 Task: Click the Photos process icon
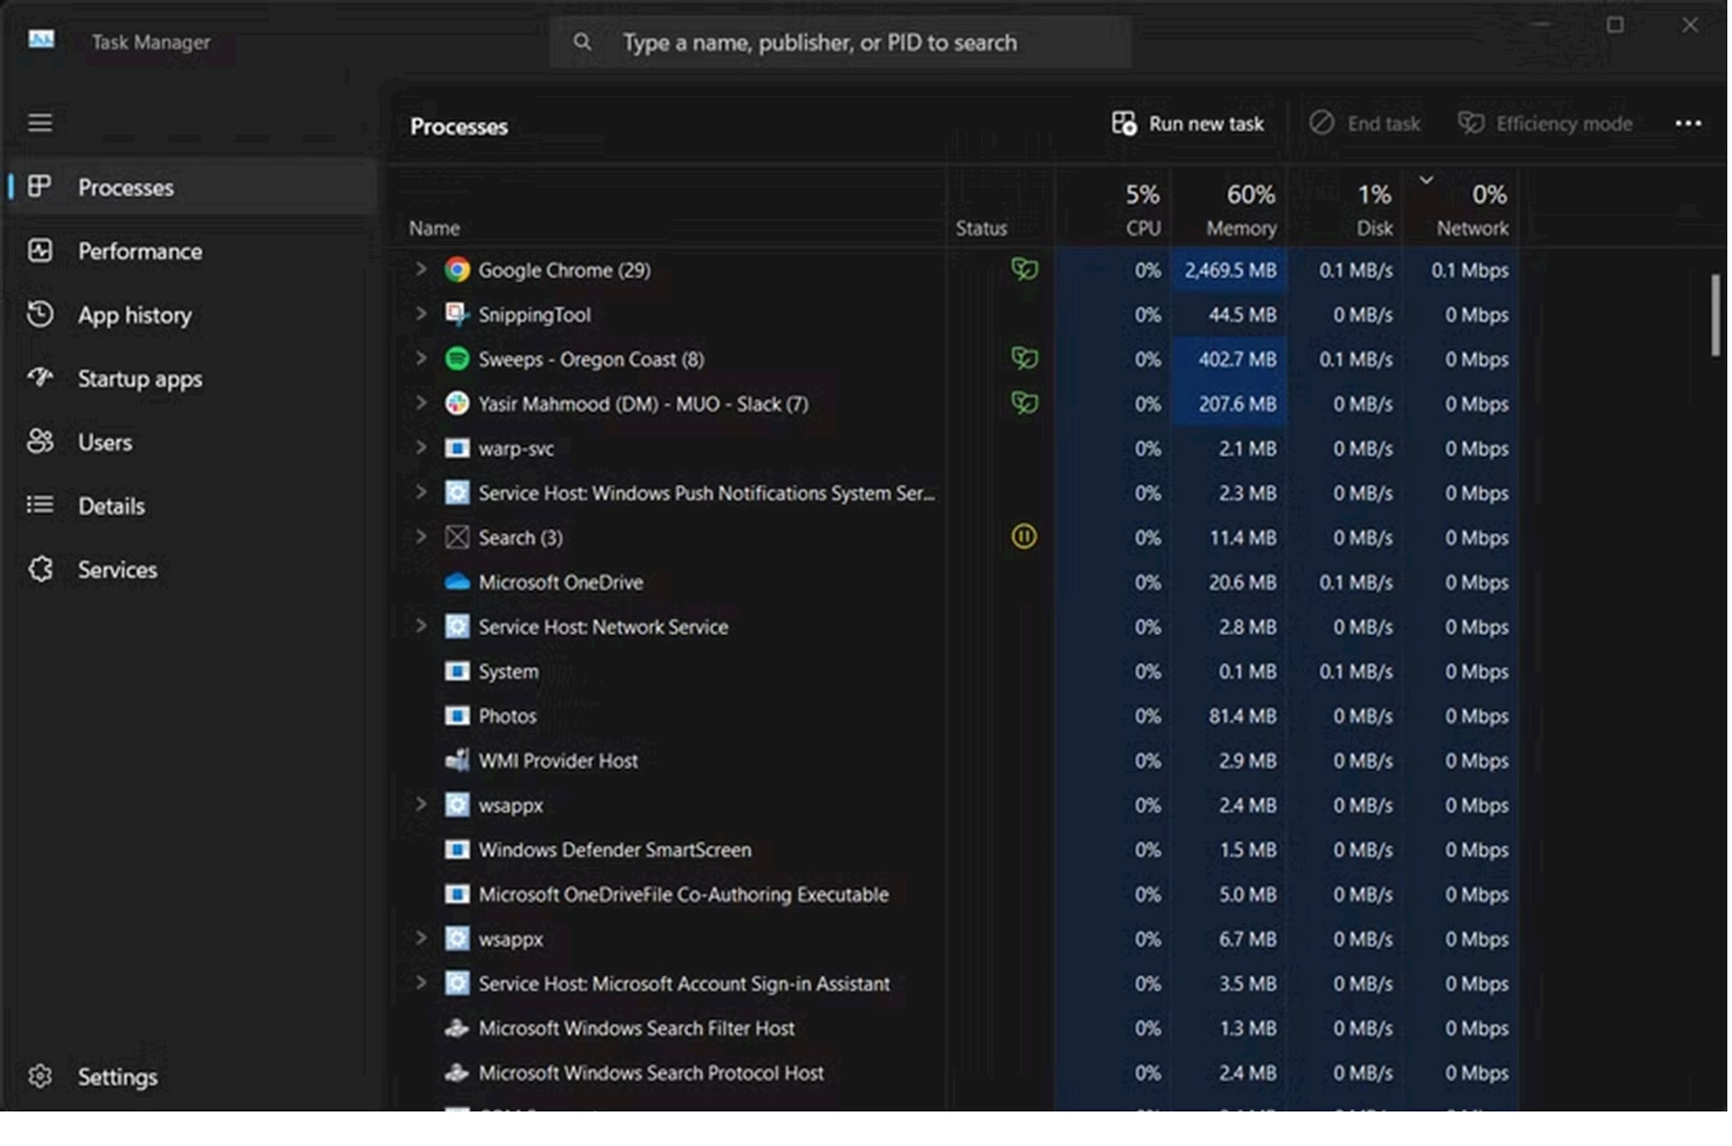pos(458,716)
